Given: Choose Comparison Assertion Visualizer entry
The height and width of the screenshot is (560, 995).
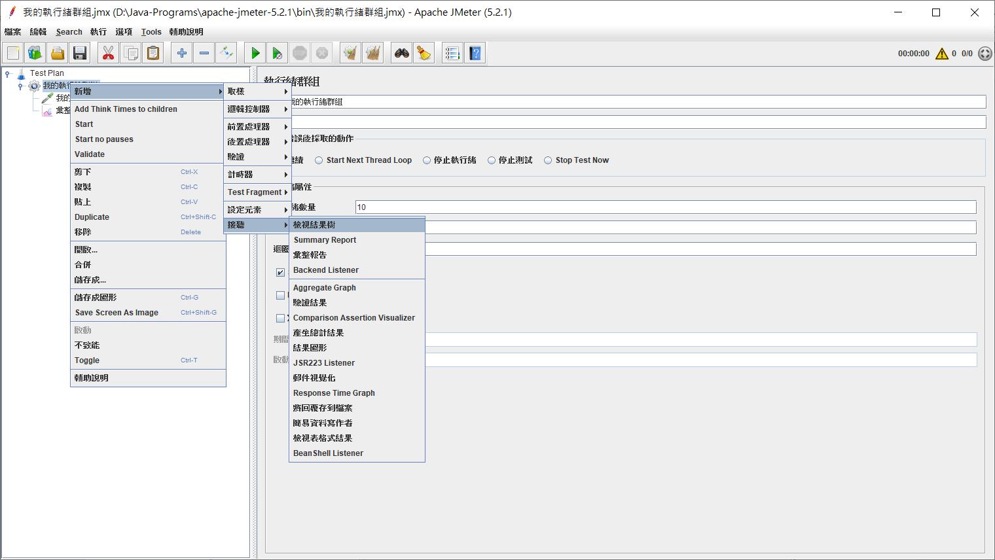Looking at the screenshot, I should 357,318.
